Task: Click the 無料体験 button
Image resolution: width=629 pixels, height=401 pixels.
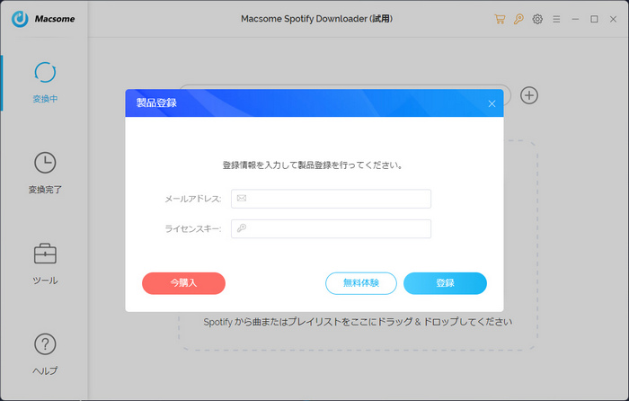Action: click(x=361, y=283)
